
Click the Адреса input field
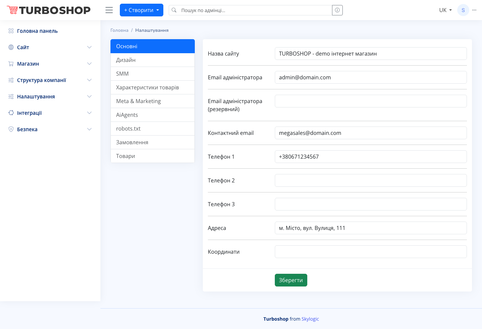pos(371,228)
